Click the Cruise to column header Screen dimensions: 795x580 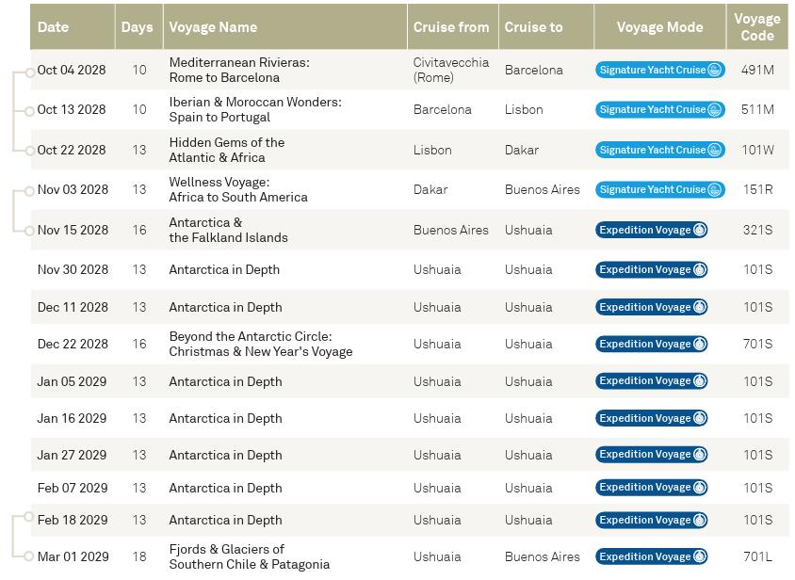[546, 27]
